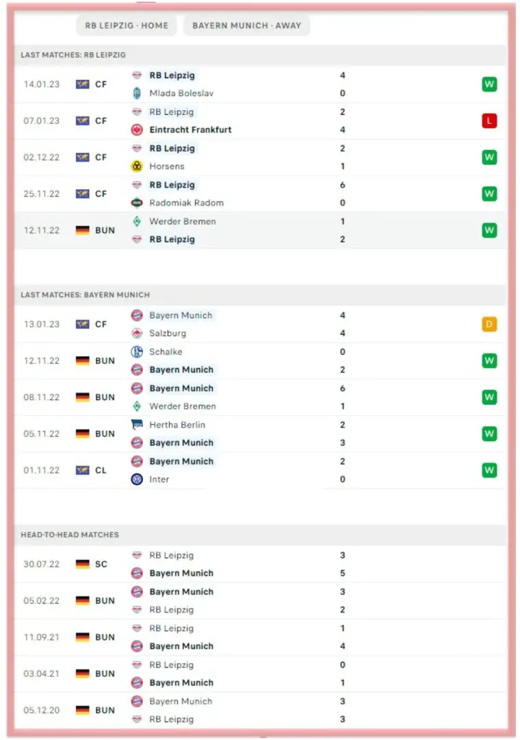Click the CL competition label on 01.11.22
This screenshot has height=740, width=520.
101,470
